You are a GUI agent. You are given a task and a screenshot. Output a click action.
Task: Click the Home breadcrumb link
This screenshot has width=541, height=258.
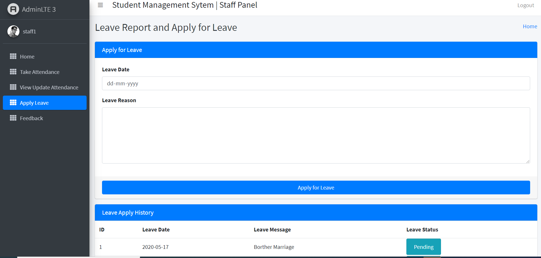point(530,27)
